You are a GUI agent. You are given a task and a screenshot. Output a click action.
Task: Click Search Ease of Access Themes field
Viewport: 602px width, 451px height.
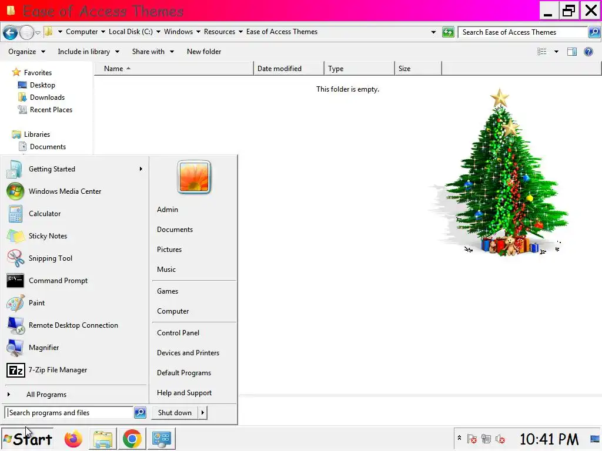point(523,32)
